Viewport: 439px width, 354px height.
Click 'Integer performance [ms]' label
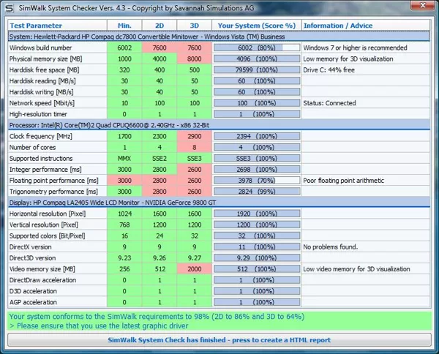pyautogui.click(x=45, y=170)
